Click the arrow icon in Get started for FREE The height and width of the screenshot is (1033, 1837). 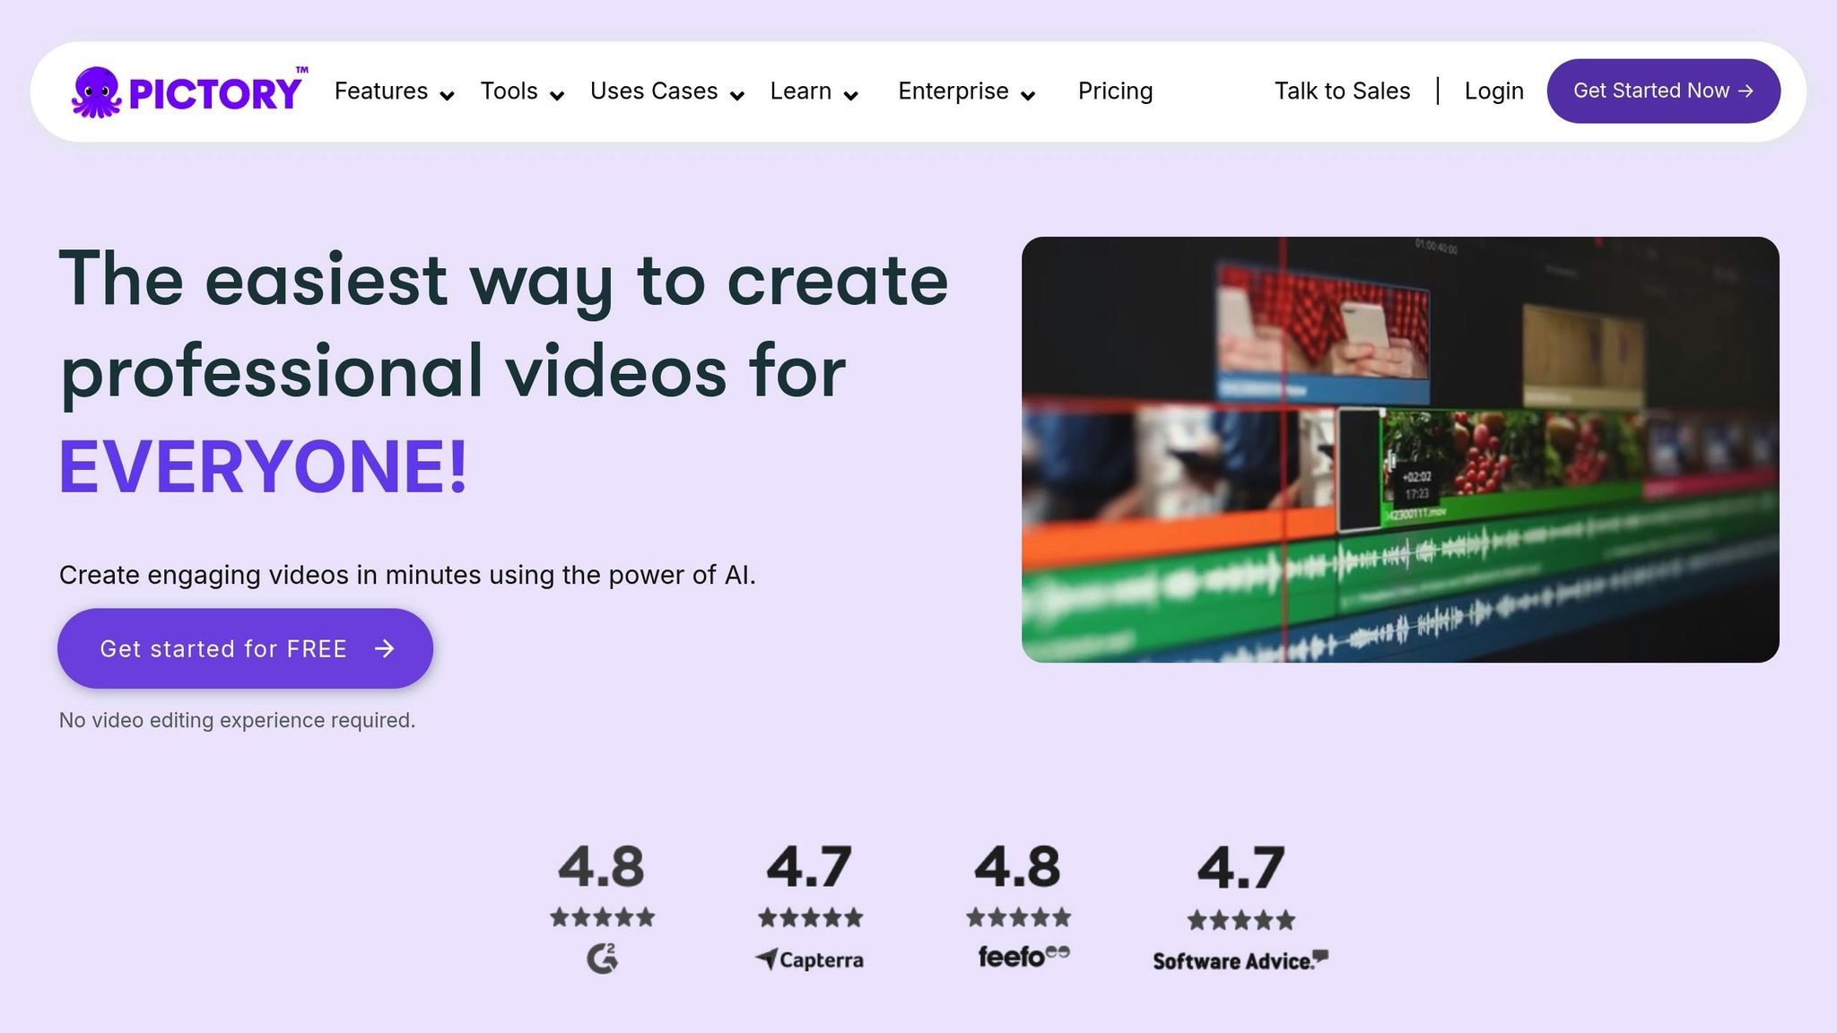pos(385,648)
